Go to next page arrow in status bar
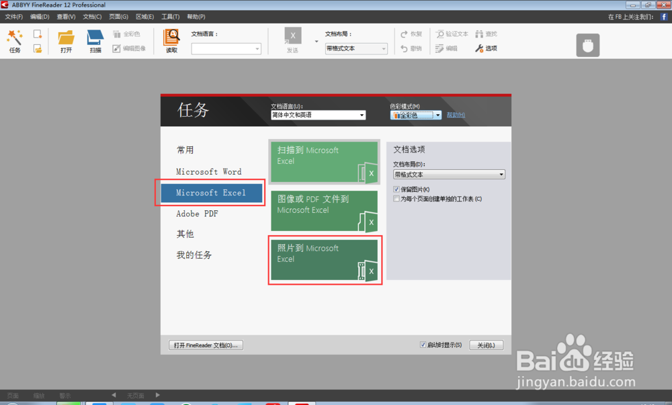The height and width of the screenshot is (405, 672). coord(158,395)
